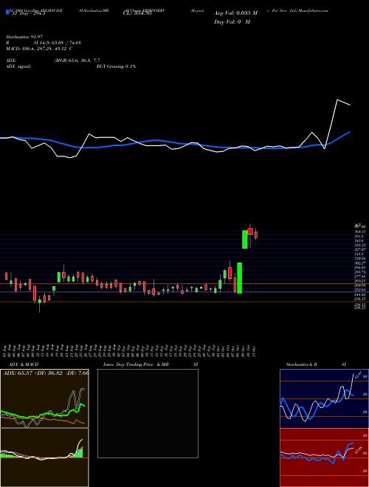Click the 'Avg Vol: 0.035 M' text
Image resolution: width=369 pixels, height=487 pixels.
235,13
